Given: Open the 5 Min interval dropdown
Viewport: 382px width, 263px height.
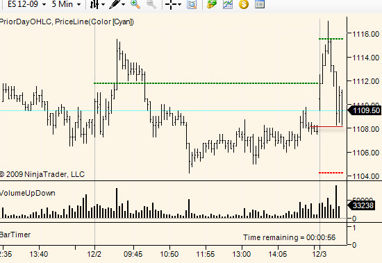Looking at the screenshot, I should pyautogui.click(x=66, y=4).
